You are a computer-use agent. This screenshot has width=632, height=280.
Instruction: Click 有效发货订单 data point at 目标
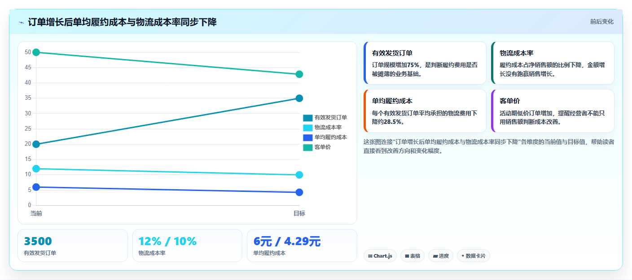(x=299, y=98)
